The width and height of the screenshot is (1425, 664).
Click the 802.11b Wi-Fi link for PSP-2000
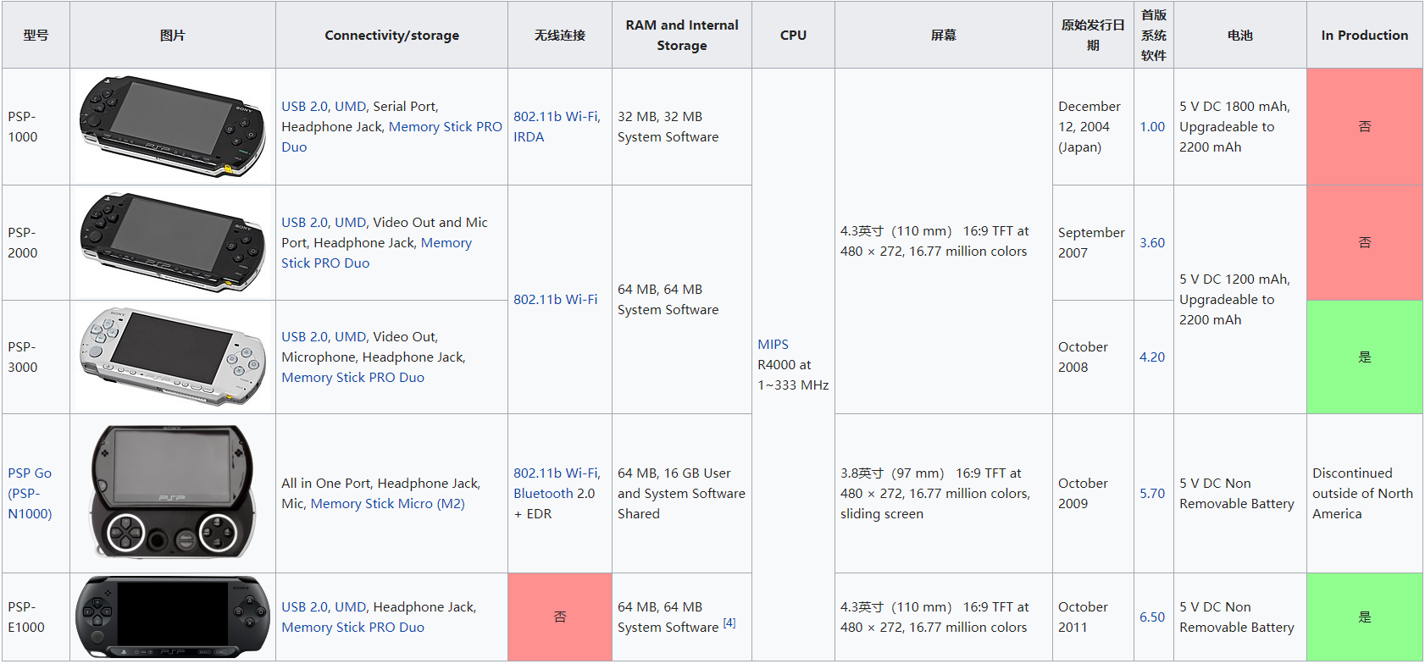tap(555, 299)
